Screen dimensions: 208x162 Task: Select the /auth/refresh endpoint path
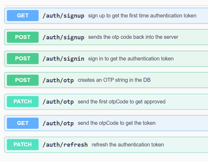tap(65, 145)
